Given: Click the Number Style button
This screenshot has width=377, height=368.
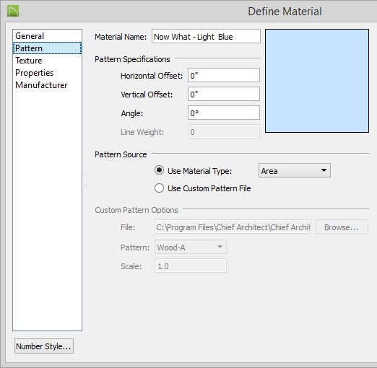Looking at the screenshot, I should point(44,346).
